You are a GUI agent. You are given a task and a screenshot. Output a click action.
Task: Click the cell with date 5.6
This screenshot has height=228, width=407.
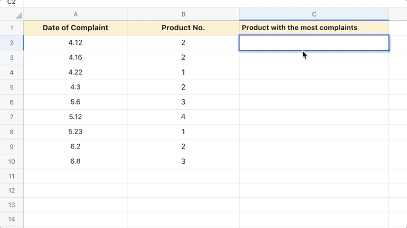pyautogui.click(x=75, y=102)
